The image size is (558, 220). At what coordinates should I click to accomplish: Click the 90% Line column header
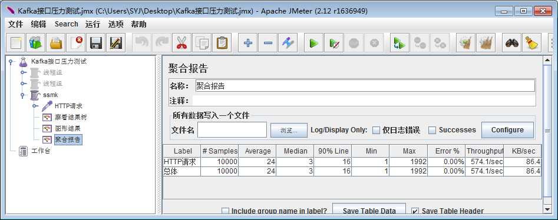(333, 151)
